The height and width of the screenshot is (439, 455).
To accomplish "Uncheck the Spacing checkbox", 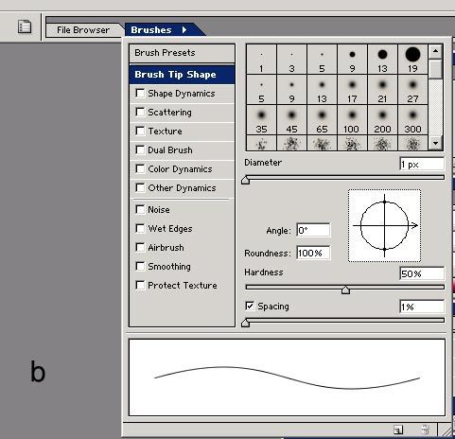I will pyautogui.click(x=250, y=306).
